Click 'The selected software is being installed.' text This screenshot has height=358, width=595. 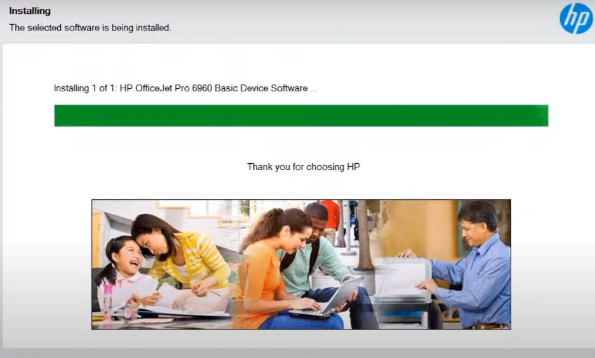[90, 28]
